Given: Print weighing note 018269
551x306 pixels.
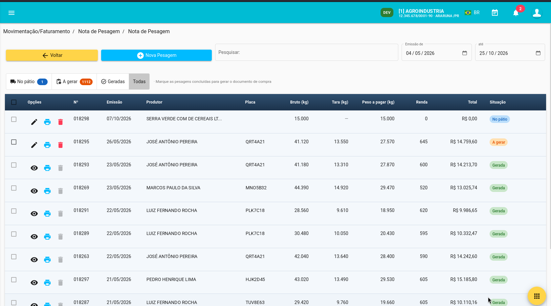Looking at the screenshot, I should tap(47, 191).
